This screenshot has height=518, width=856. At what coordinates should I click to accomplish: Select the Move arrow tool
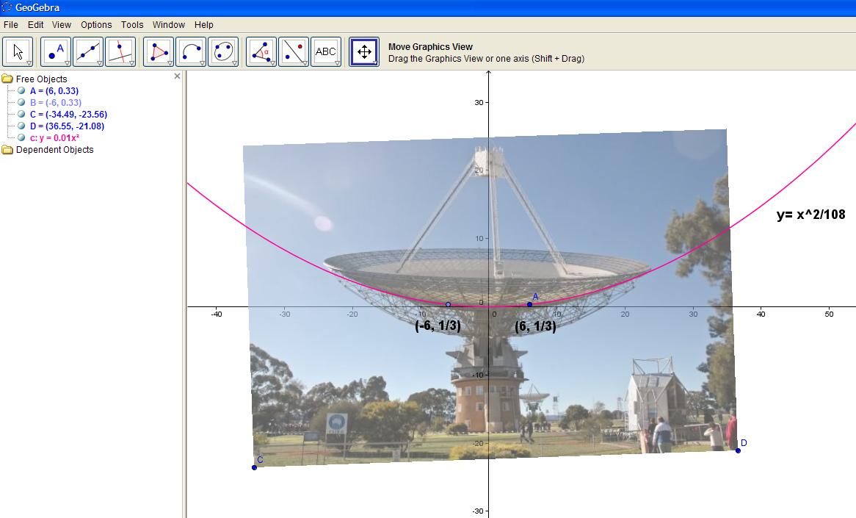pyautogui.click(x=18, y=52)
